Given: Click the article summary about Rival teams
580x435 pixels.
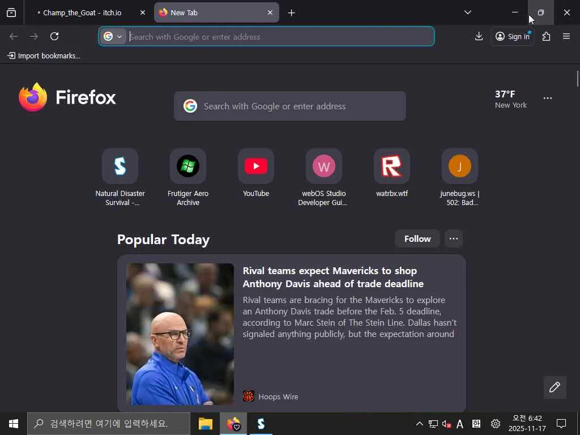Looking at the screenshot, I should [349, 317].
